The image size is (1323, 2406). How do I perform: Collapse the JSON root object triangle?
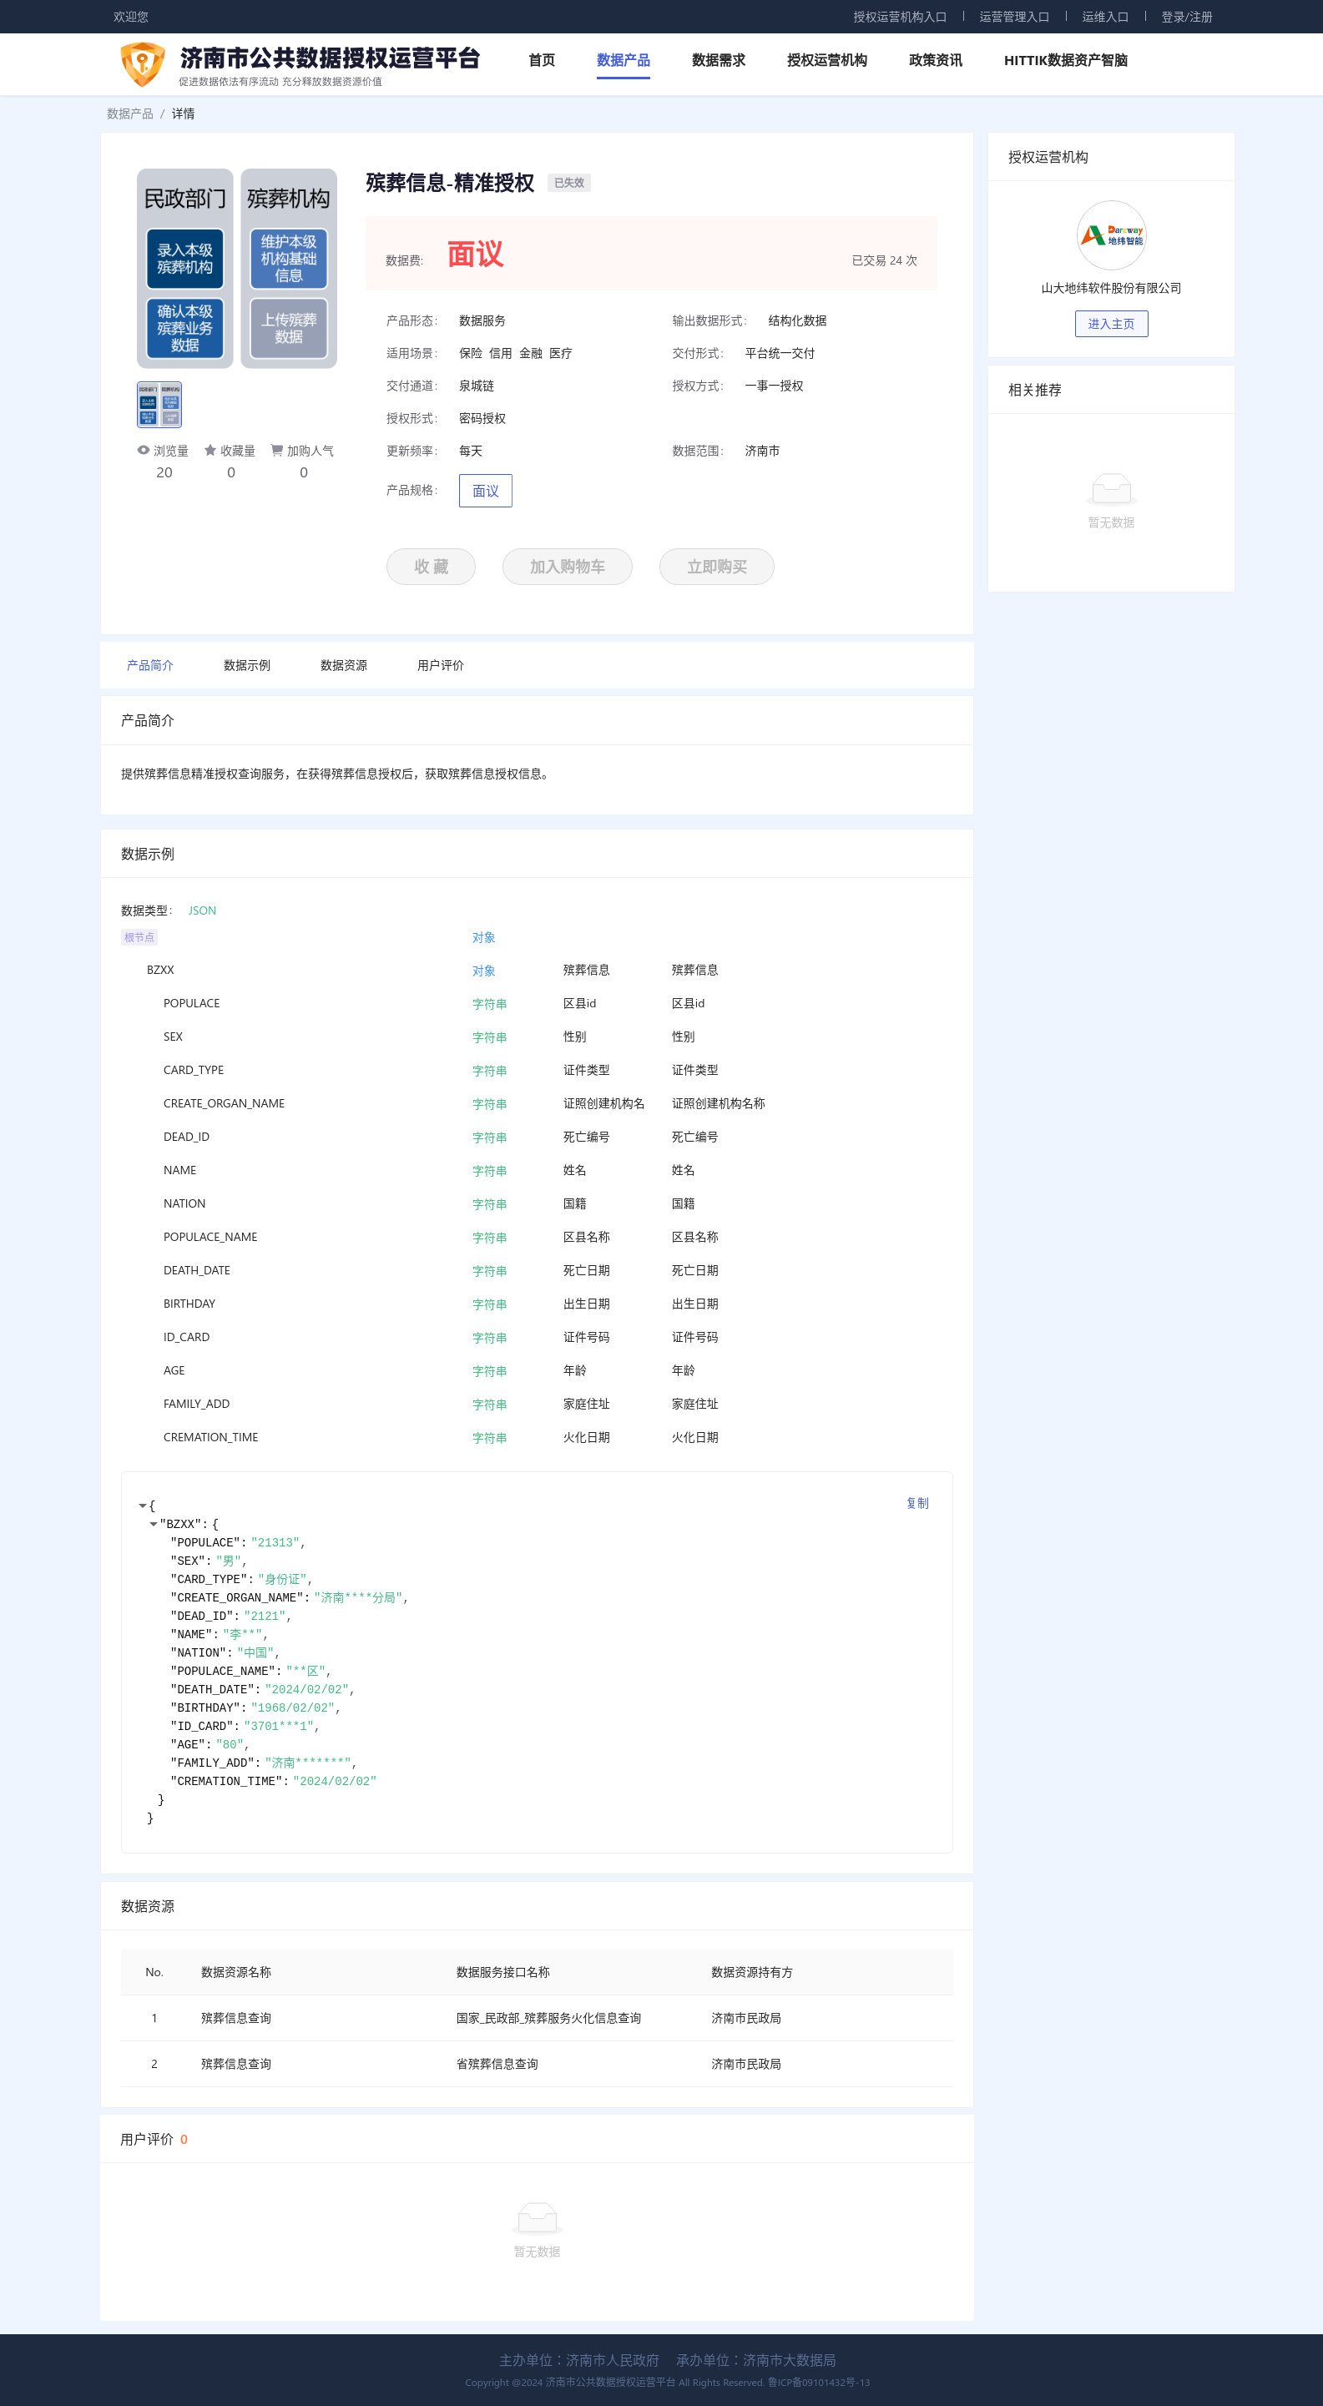tap(142, 1506)
